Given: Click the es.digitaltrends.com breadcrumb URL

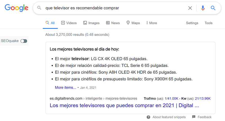Looking at the screenshot, I should pos(93,98).
